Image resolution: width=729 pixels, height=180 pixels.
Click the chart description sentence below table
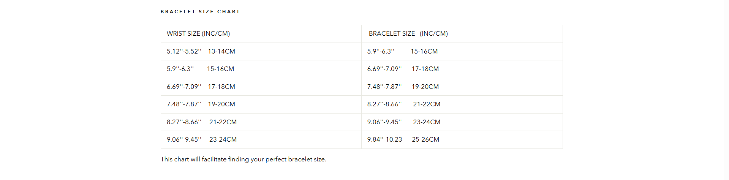click(244, 159)
